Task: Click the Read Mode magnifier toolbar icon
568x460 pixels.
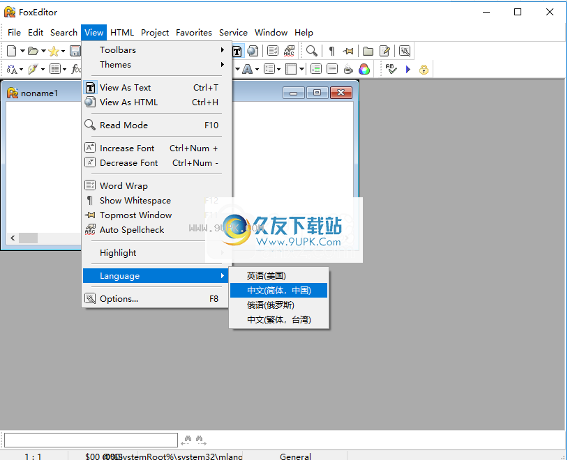Action: 311,51
